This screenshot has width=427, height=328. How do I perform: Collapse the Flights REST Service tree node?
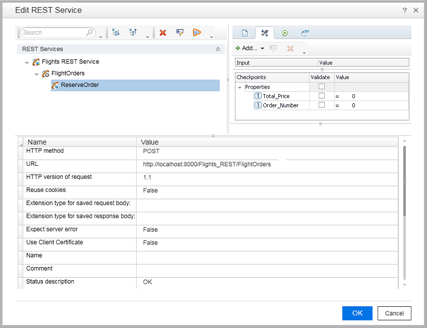[27, 62]
